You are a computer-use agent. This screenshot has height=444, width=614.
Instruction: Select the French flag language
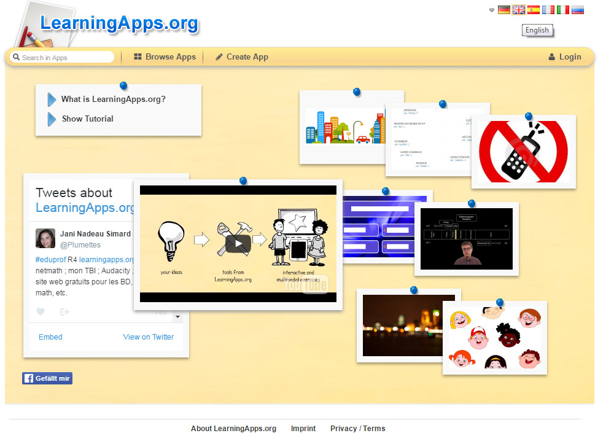click(548, 10)
